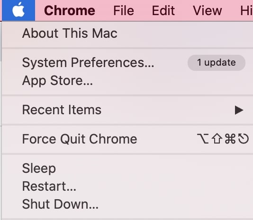Click the Apple logo menu icon

pos(18,10)
